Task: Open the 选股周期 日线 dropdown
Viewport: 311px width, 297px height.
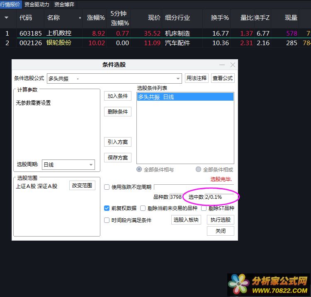Action: (91, 165)
